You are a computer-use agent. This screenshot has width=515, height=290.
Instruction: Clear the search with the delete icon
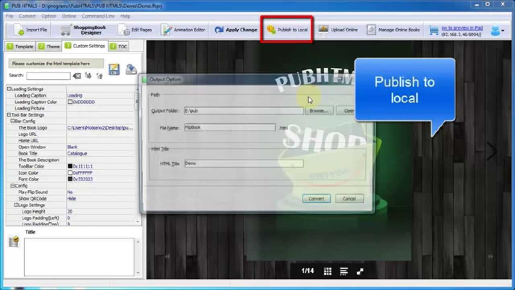tap(77, 76)
